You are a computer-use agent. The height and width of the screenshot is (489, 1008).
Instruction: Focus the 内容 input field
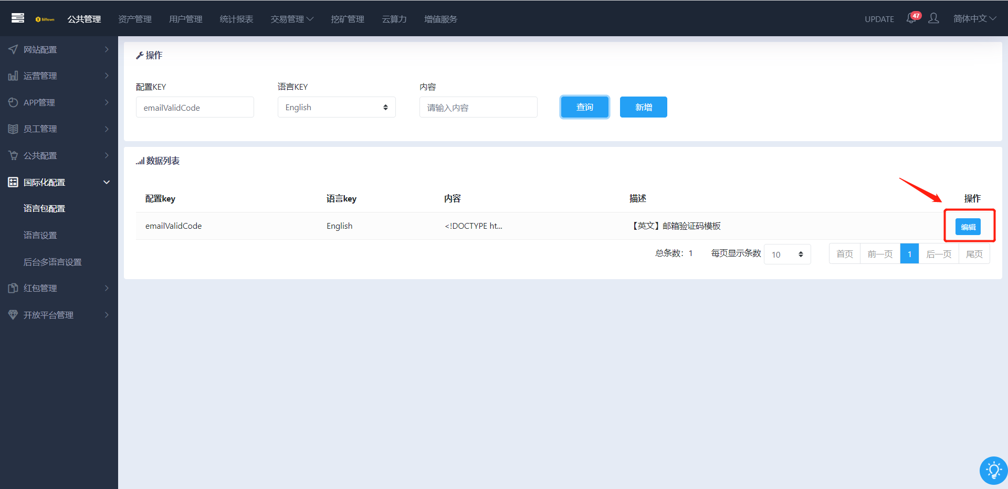(478, 107)
